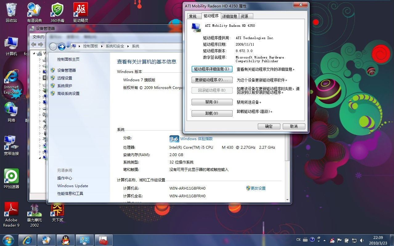Click the keyboard icon on the language bar

tap(305, 240)
